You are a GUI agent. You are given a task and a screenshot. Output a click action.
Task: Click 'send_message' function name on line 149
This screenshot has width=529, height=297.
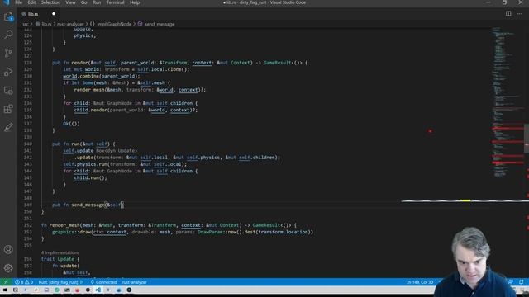[88, 205]
